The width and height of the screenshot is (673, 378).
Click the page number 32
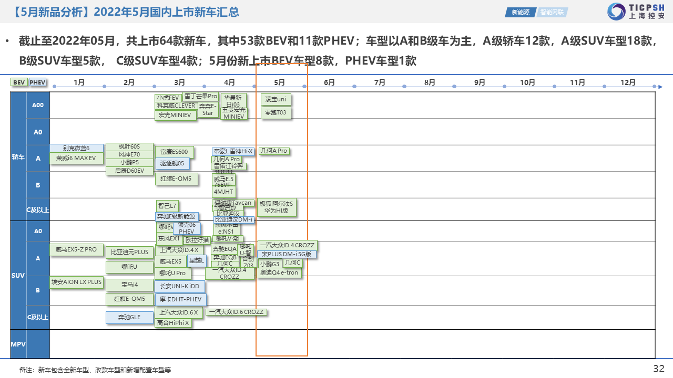tap(659, 368)
